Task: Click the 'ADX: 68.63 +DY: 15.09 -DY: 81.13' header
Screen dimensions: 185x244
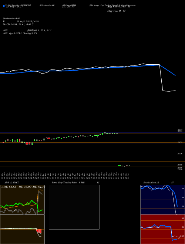Action: tap(23, 187)
